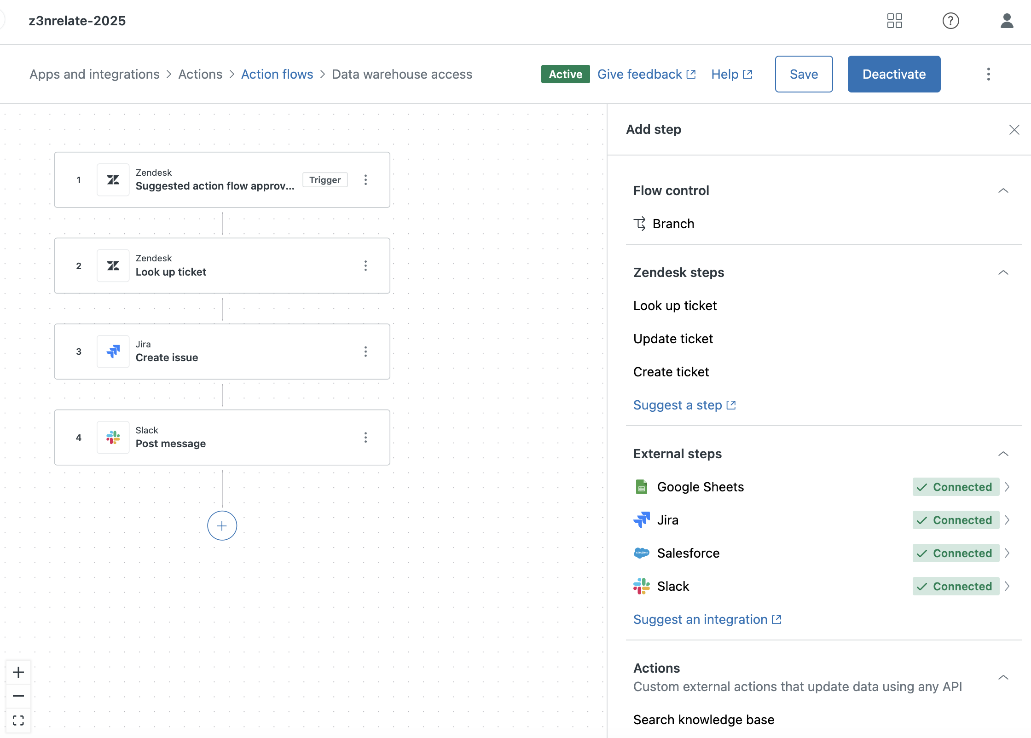Open the products grid icon in header
Image resolution: width=1031 pixels, height=738 pixels.
pyautogui.click(x=894, y=21)
